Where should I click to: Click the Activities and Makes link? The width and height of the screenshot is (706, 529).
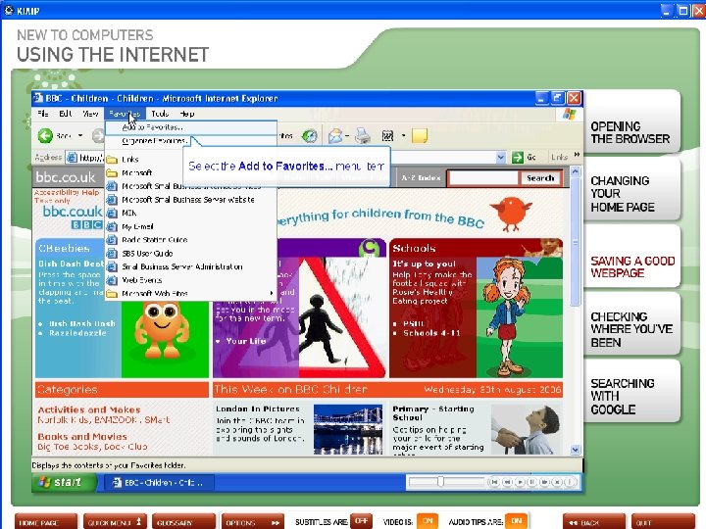89,409
